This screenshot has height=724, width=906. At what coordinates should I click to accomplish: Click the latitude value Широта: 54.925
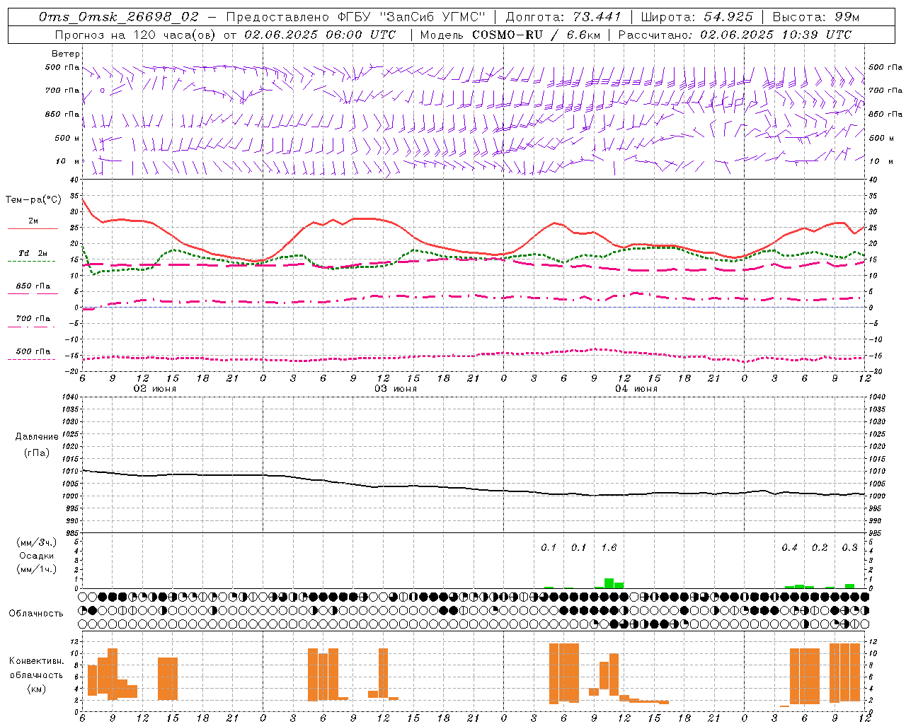pos(697,16)
